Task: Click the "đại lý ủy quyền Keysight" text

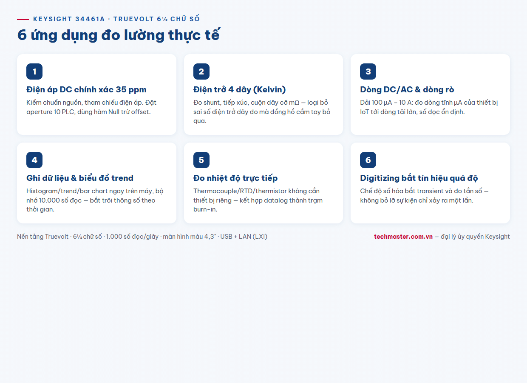Action: pyautogui.click(x=475, y=237)
